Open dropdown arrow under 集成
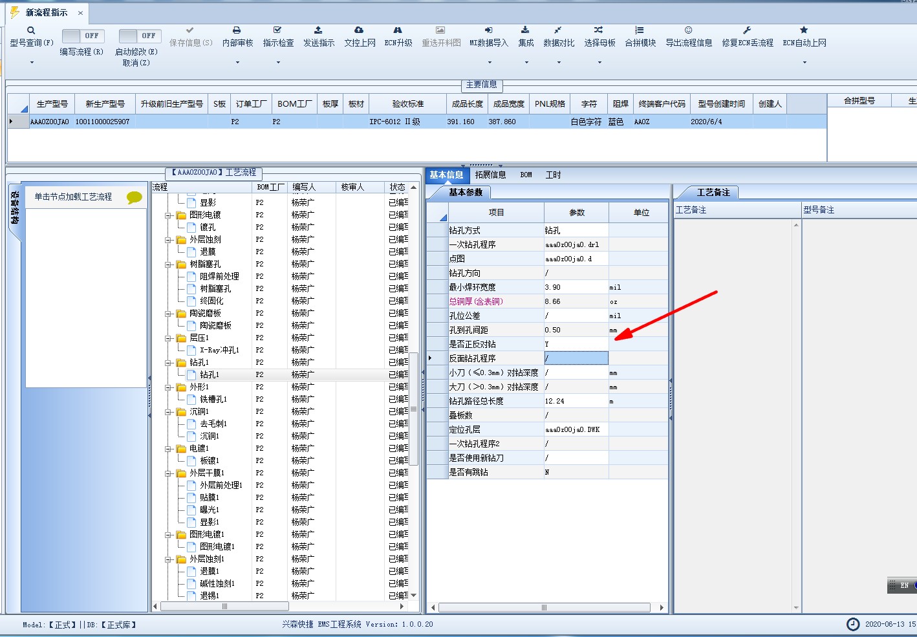 (x=526, y=63)
